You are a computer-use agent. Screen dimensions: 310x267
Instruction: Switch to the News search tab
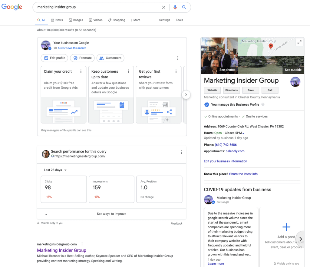57,20
